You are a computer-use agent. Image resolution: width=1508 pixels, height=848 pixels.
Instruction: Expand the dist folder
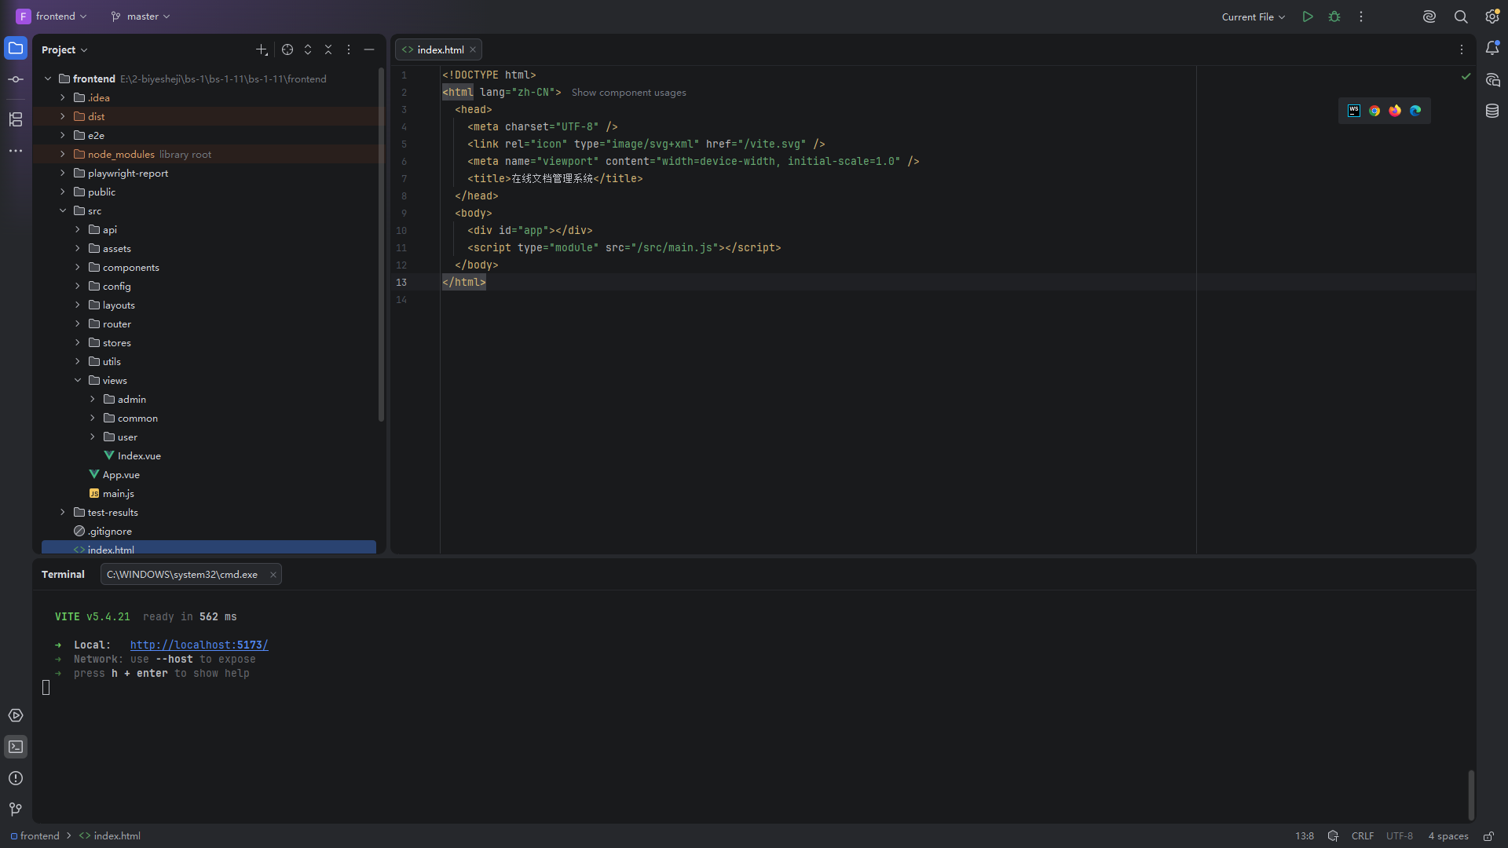[63, 116]
